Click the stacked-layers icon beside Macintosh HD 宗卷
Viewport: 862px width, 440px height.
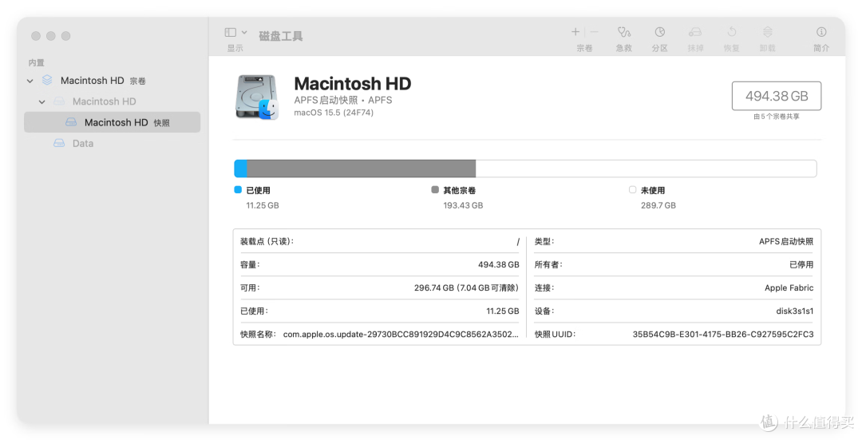tap(47, 81)
